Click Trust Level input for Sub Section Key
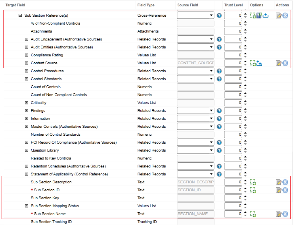 click(233, 198)
